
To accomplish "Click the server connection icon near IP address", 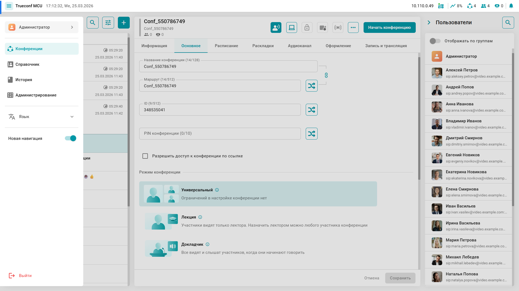I will coord(441,6).
